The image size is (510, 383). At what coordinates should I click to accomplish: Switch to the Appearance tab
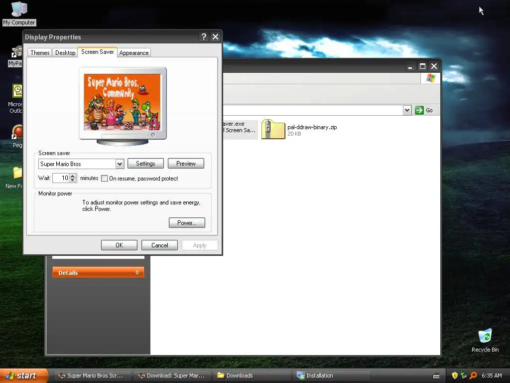point(133,53)
